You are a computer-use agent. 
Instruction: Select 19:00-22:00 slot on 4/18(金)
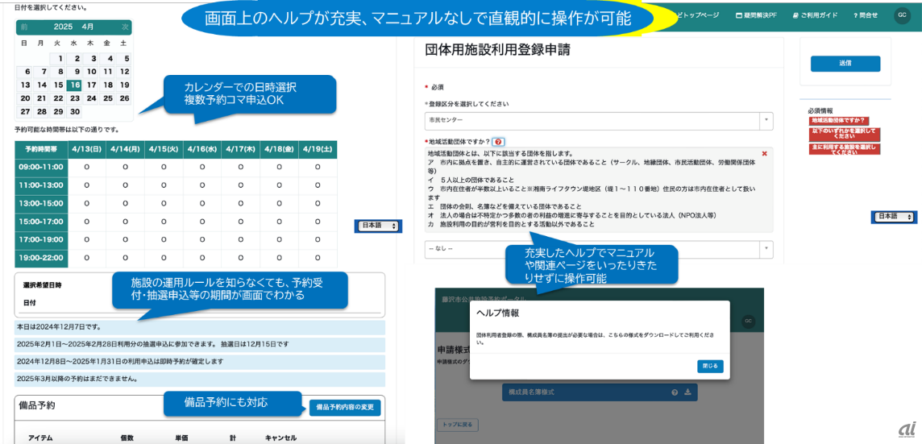click(280, 258)
